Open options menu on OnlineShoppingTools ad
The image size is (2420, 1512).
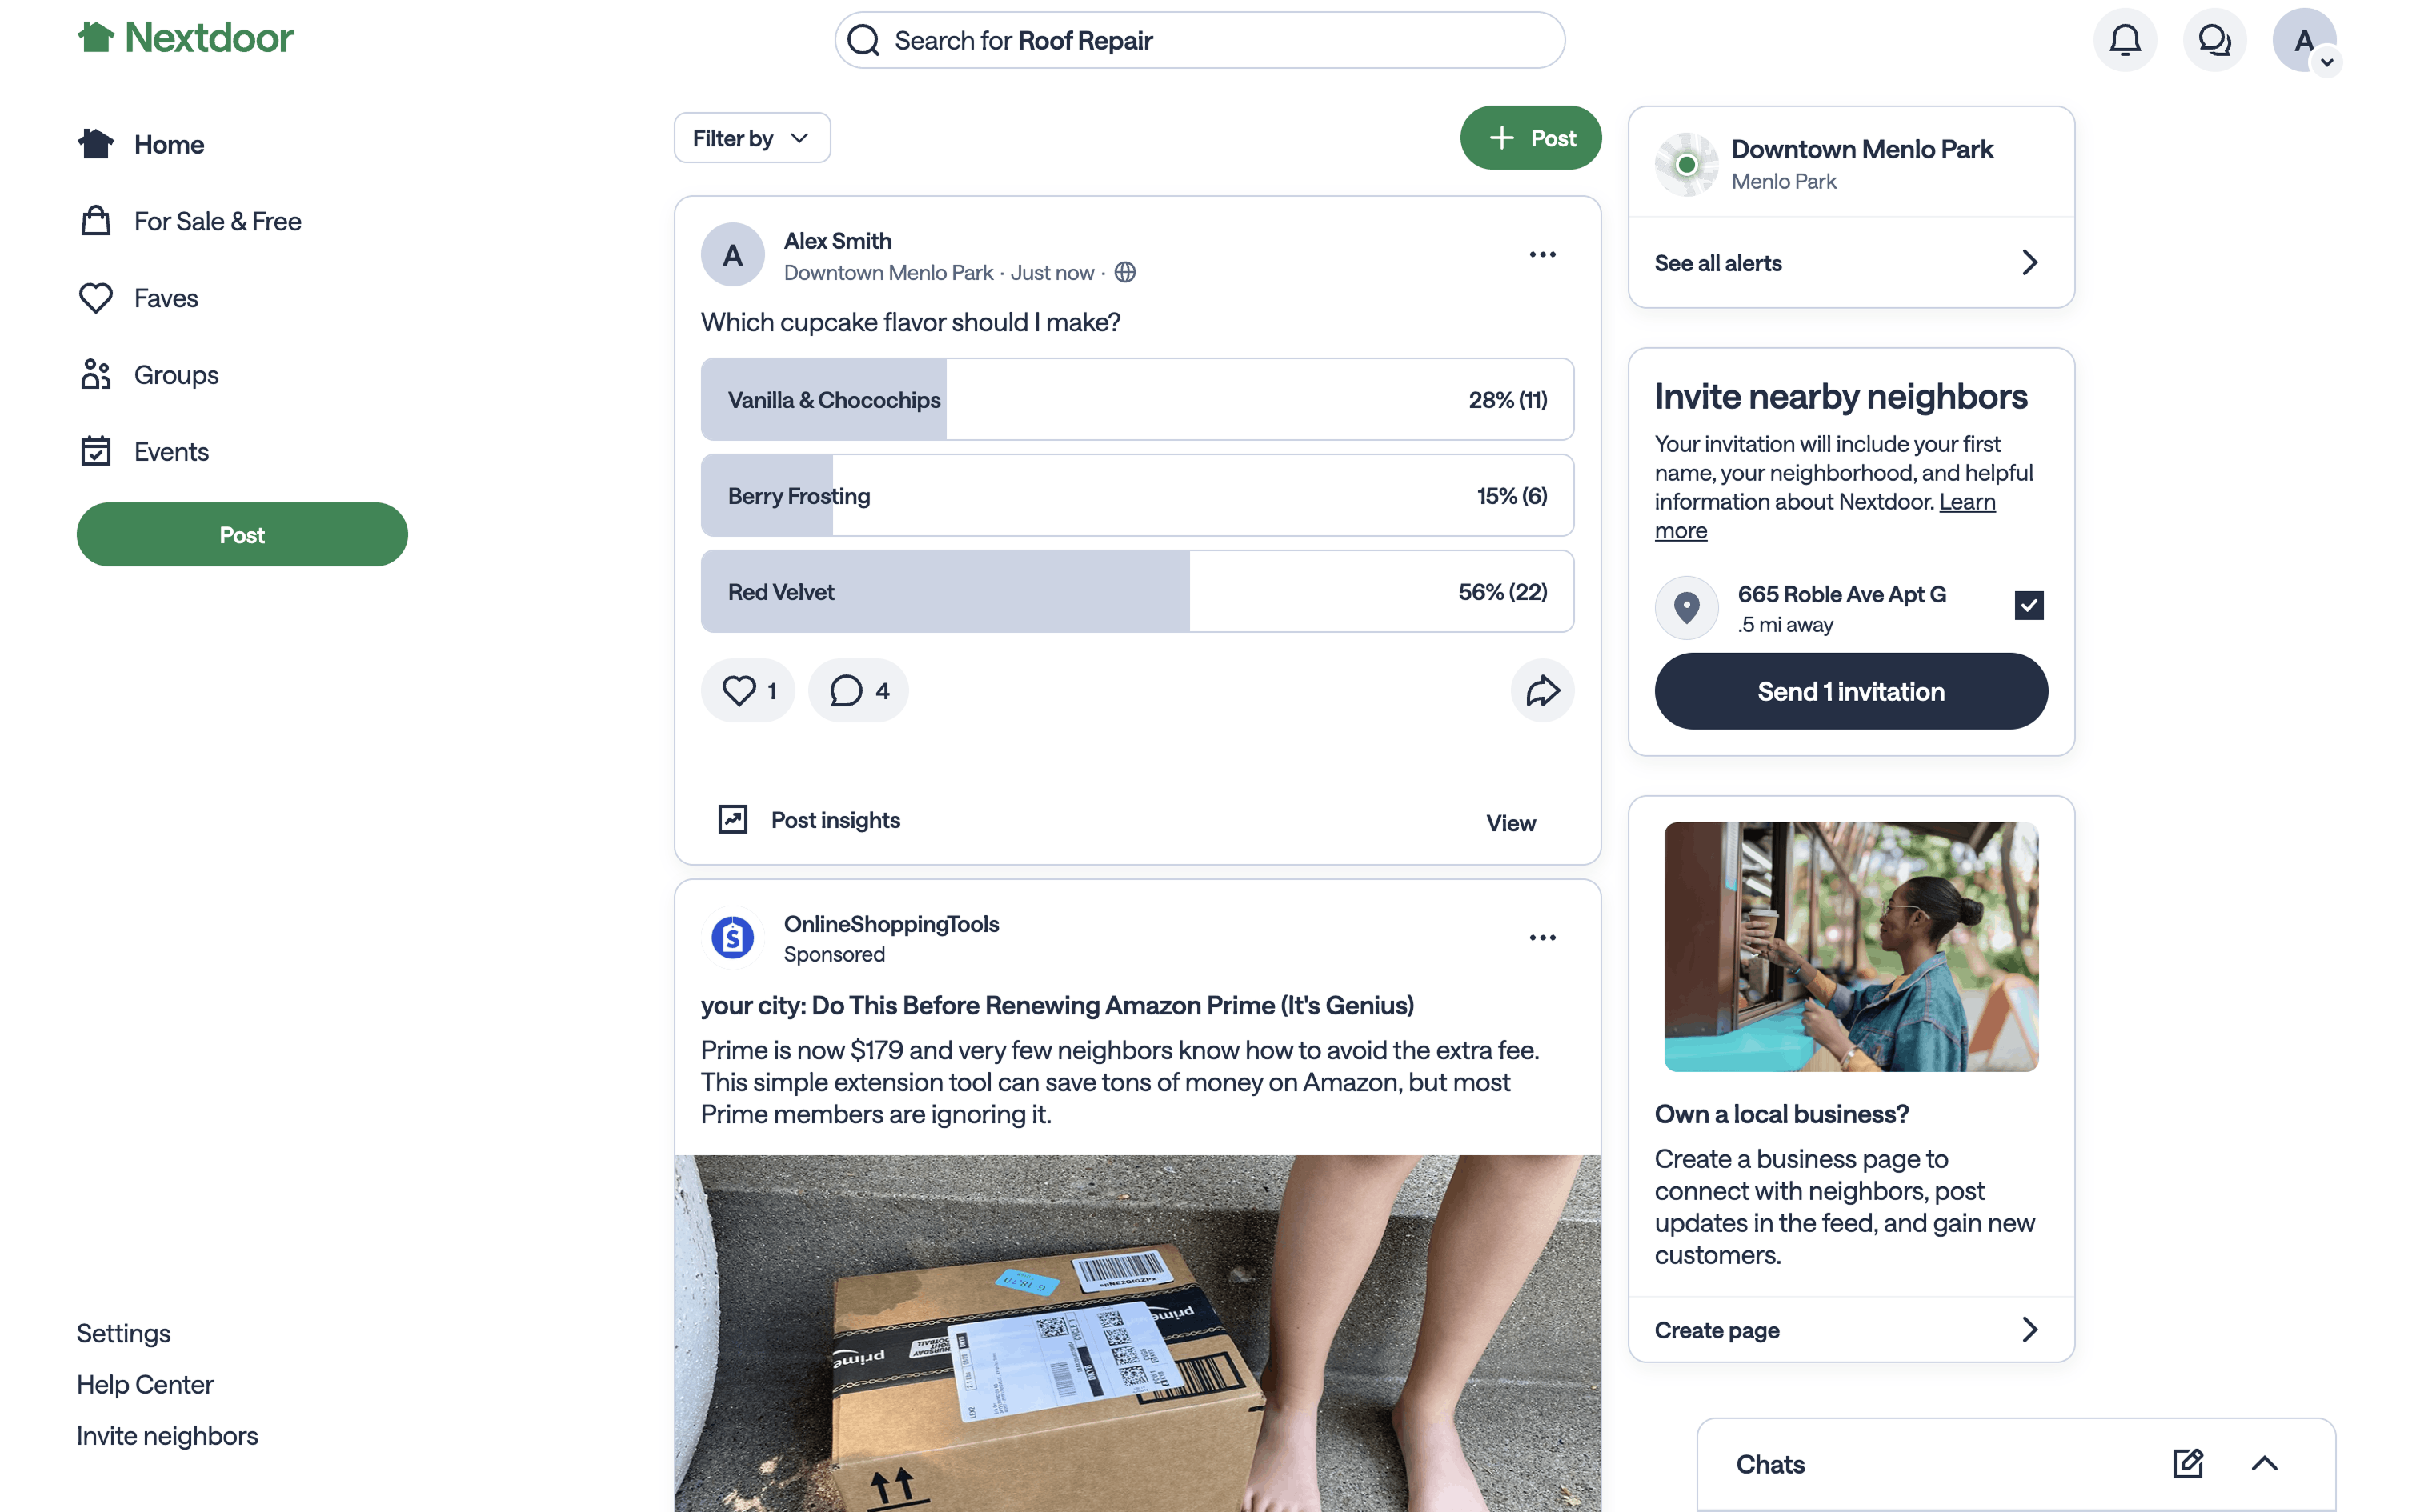click(x=1542, y=937)
